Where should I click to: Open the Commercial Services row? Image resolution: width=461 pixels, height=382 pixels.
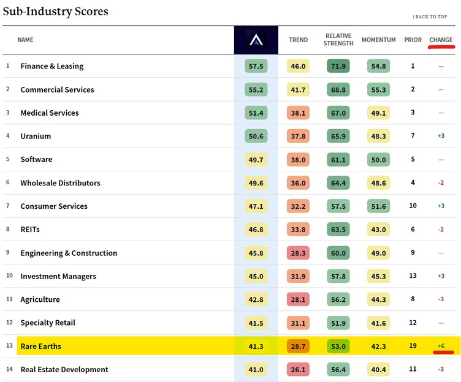pyautogui.click(x=229, y=89)
